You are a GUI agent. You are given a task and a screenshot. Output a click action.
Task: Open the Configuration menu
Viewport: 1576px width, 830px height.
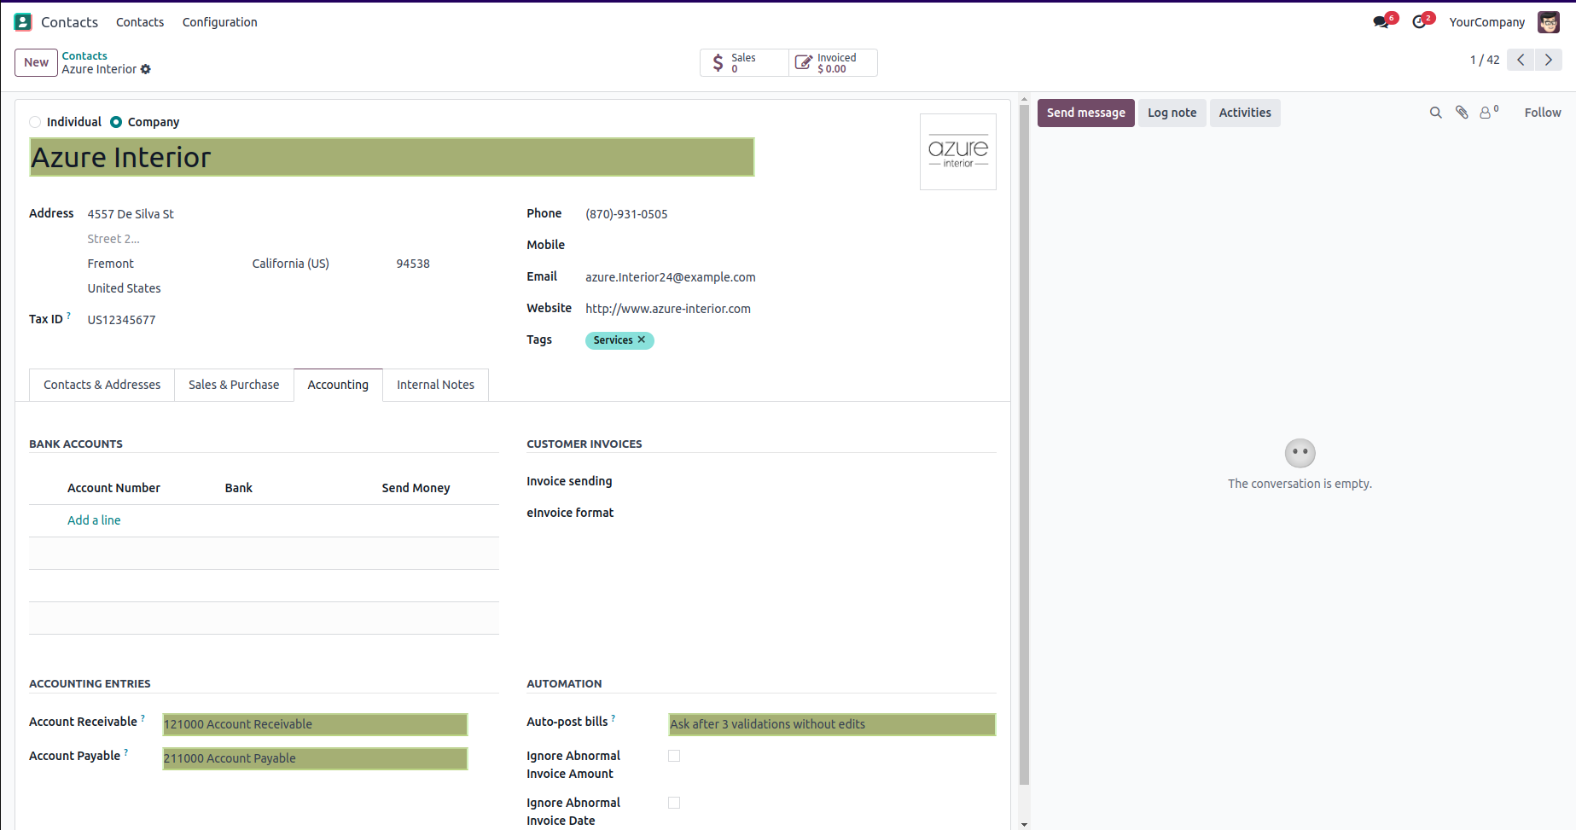pos(219,22)
